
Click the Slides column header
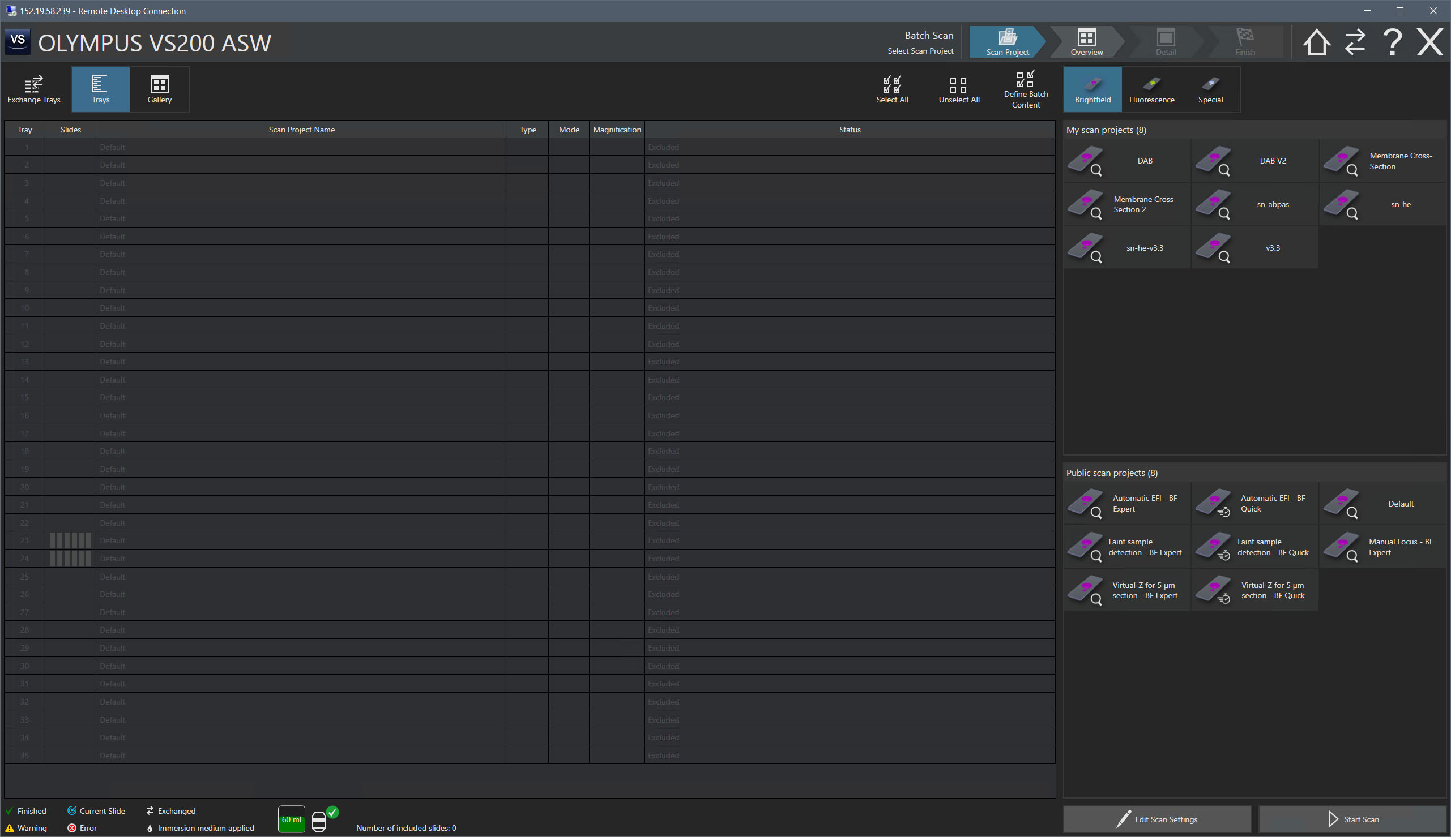(71, 130)
